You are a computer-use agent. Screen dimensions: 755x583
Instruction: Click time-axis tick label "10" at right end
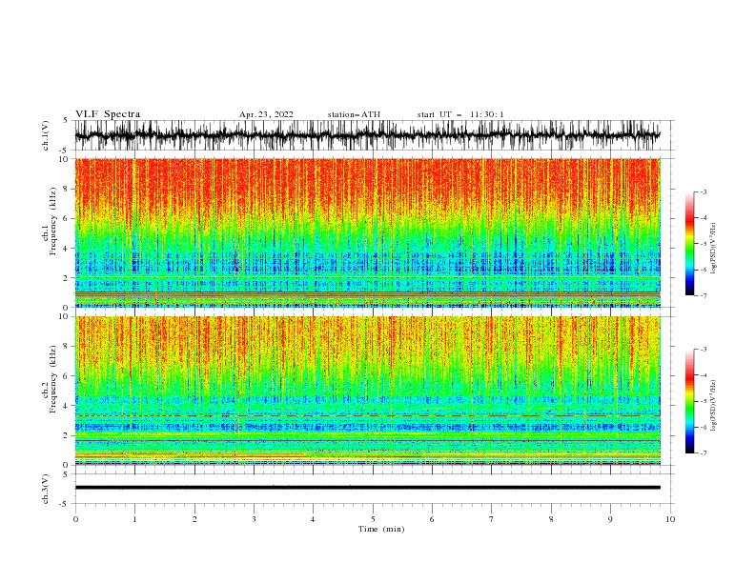[x=670, y=519]
